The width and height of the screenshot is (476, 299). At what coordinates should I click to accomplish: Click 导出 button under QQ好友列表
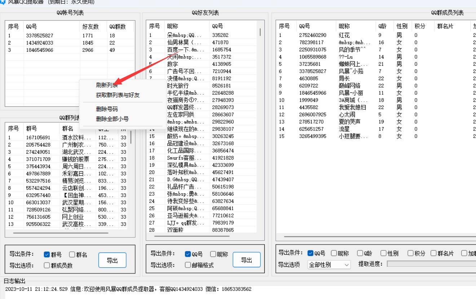coord(246,260)
